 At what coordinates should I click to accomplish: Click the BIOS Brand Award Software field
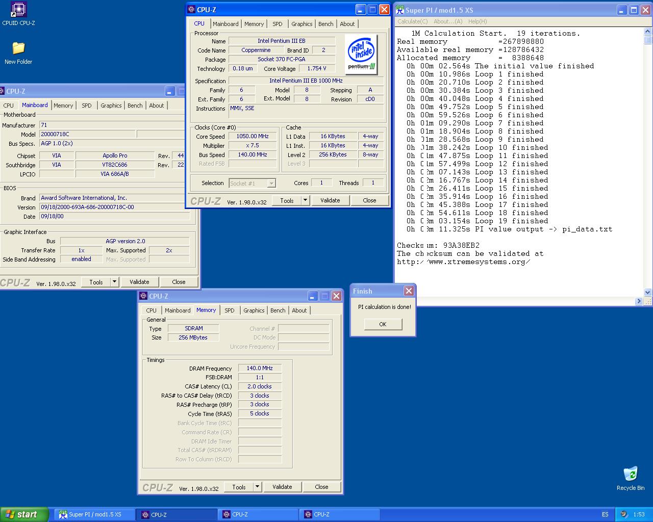(115, 198)
